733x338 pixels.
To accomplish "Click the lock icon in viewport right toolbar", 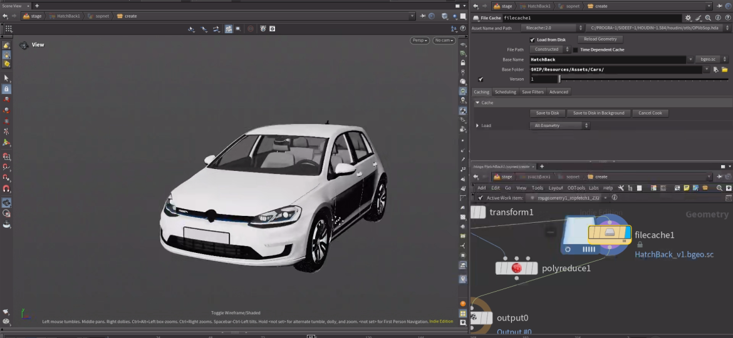I will (x=463, y=63).
